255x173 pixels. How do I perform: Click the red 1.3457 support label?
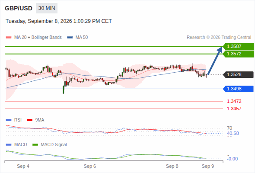click(x=234, y=109)
